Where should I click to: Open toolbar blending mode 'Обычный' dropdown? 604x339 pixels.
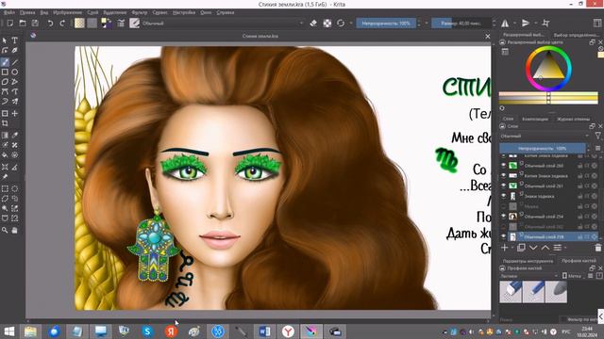(223, 23)
